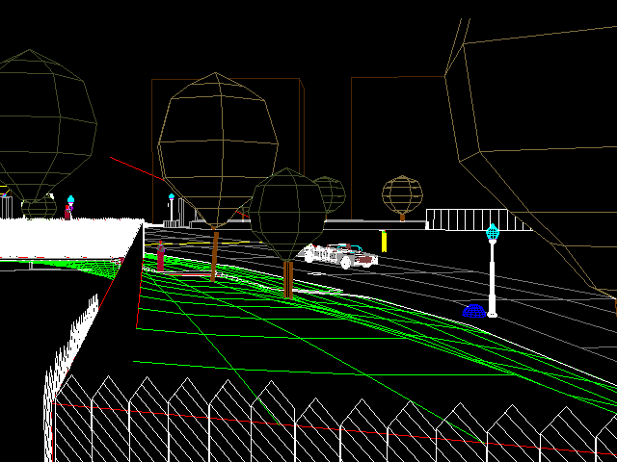Image resolution: width=617 pixels, height=462 pixels.
Task: Select the brown trunk of the medium foreground tree
Action: 287,279
